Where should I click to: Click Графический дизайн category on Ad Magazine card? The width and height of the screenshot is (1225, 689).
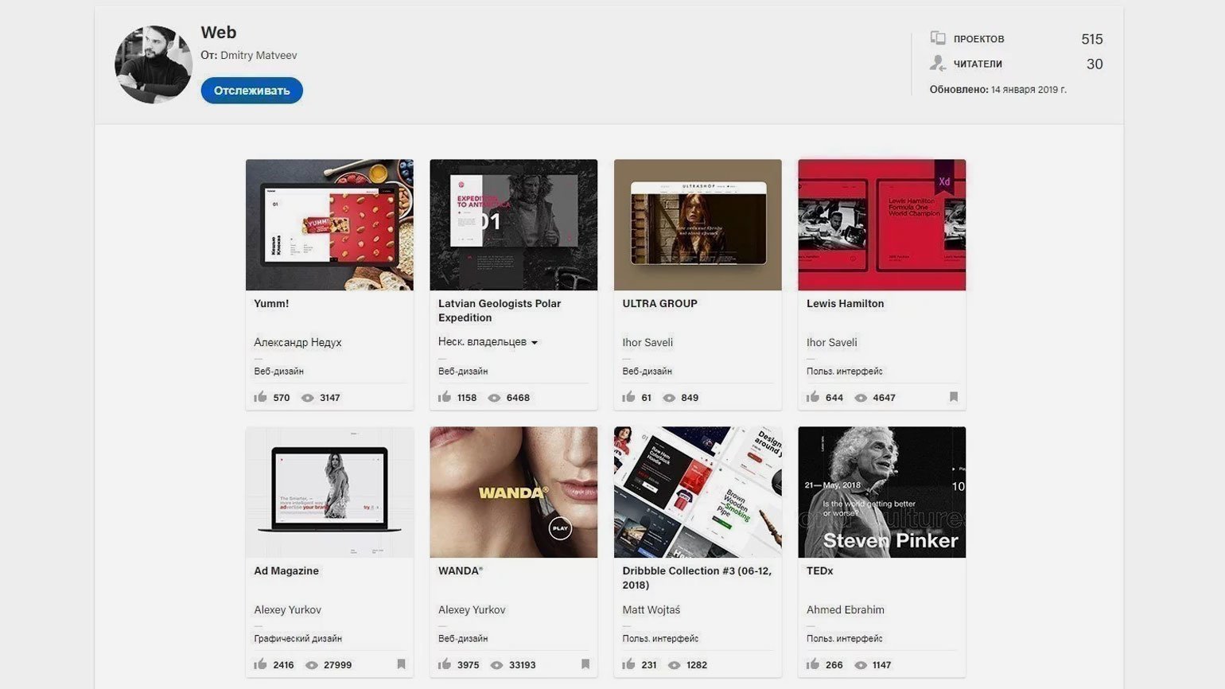point(297,638)
